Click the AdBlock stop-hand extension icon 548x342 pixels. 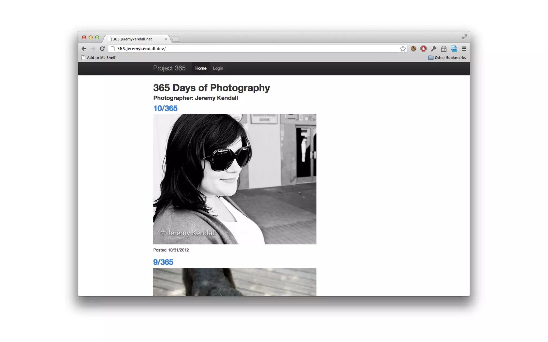(x=423, y=49)
